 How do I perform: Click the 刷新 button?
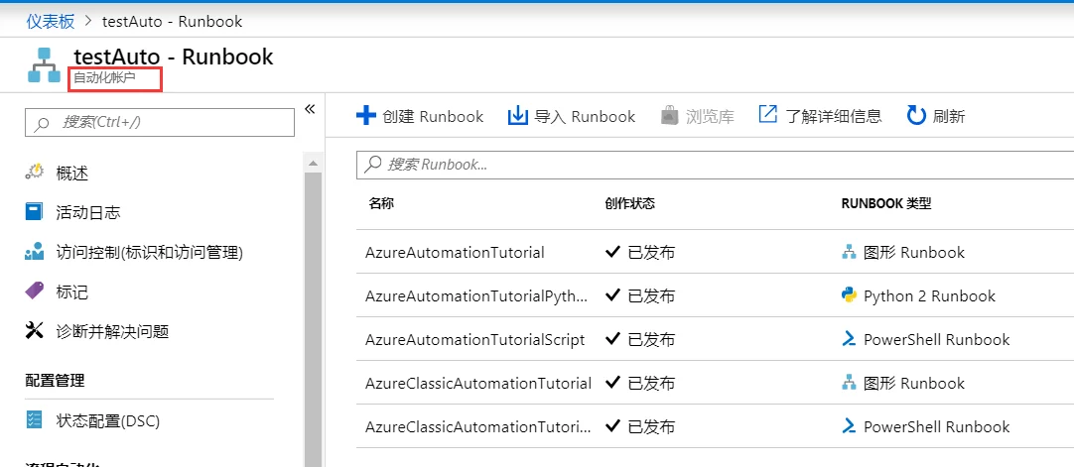click(936, 116)
